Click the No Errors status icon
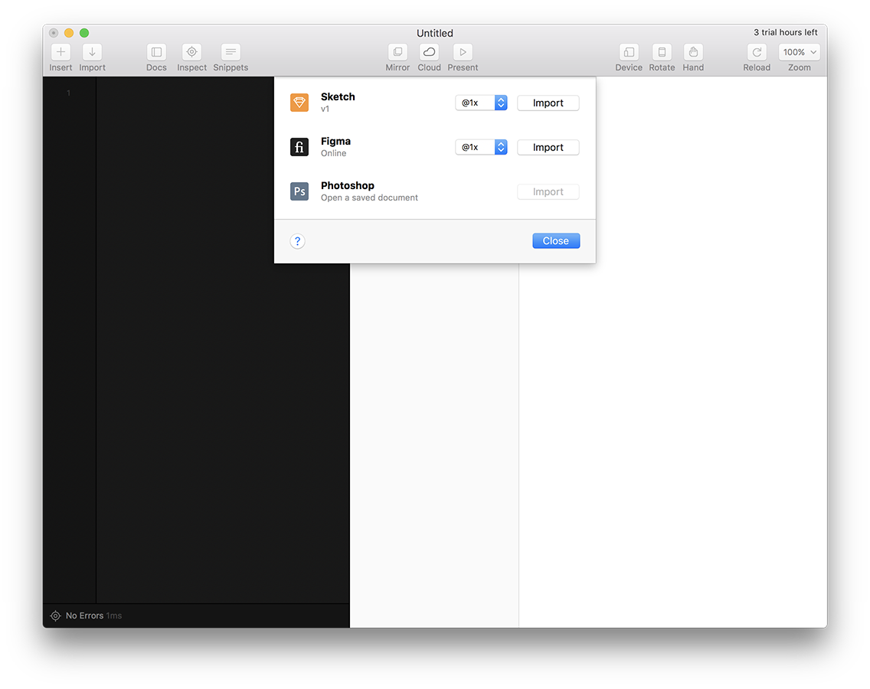The height and width of the screenshot is (689, 870). point(55,616)
